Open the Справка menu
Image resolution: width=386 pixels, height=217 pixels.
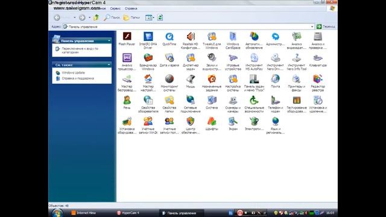[131, 8]
